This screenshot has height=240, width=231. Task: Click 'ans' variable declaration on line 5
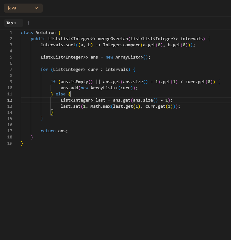[94, 57]
